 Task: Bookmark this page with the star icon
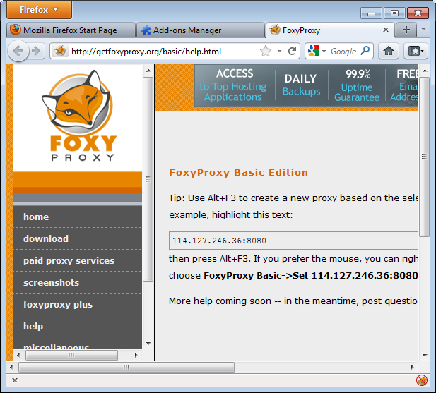pyautogui.click(x=266, y=51)
